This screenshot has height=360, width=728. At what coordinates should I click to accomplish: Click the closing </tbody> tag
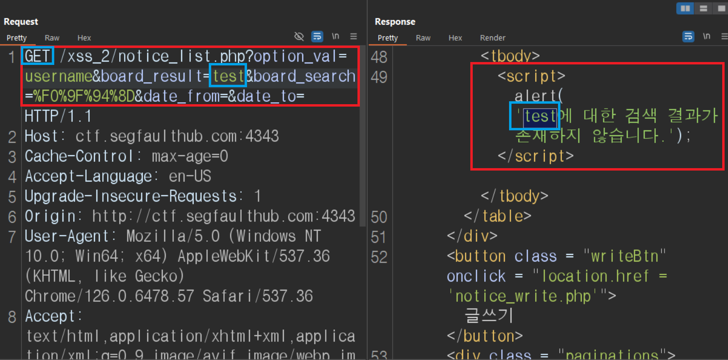point(514,196)
